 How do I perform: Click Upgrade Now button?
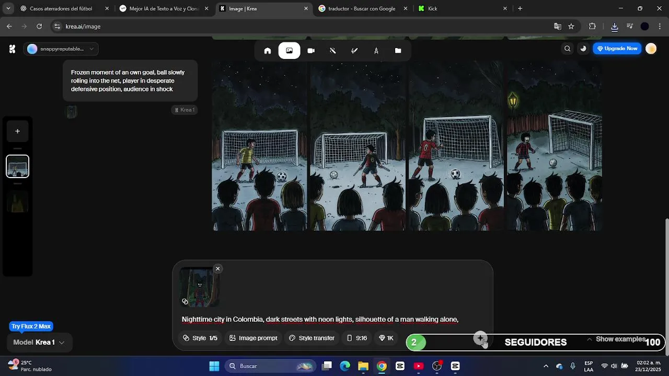click(x=617, y=49)
